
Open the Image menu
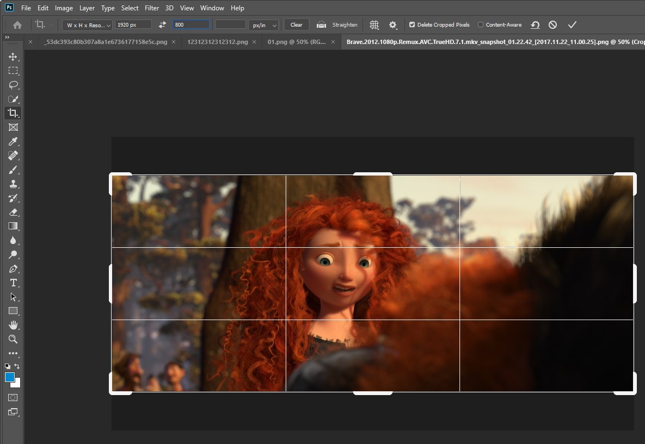point(64,8)
